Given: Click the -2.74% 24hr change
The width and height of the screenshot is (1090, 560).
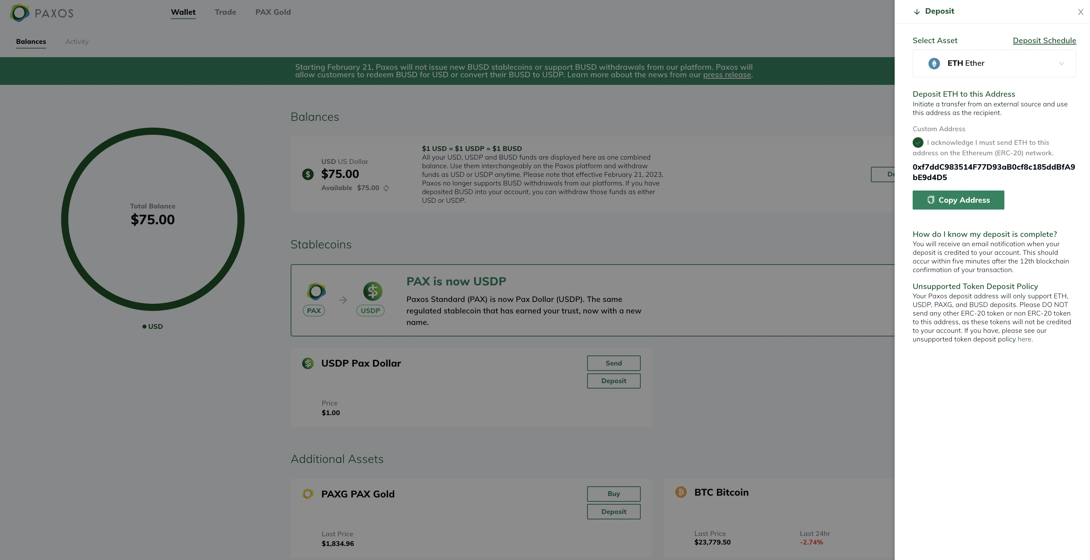Looking at the screenshot, I should point(811,542).
